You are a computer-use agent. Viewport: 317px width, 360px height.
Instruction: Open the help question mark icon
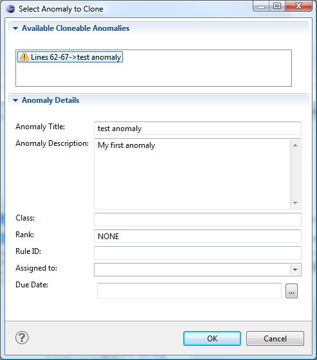click(22, 337)
